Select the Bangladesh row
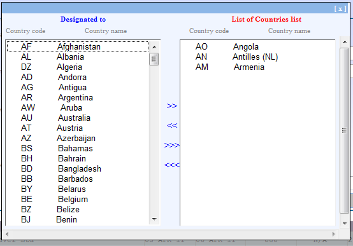 coord(78,168)
